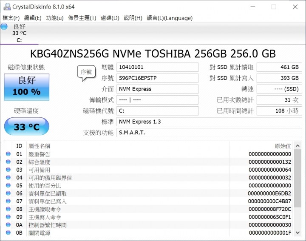The image size is (306, 241).
Task: Click the ID column header
Action: [x=19, y=146]
